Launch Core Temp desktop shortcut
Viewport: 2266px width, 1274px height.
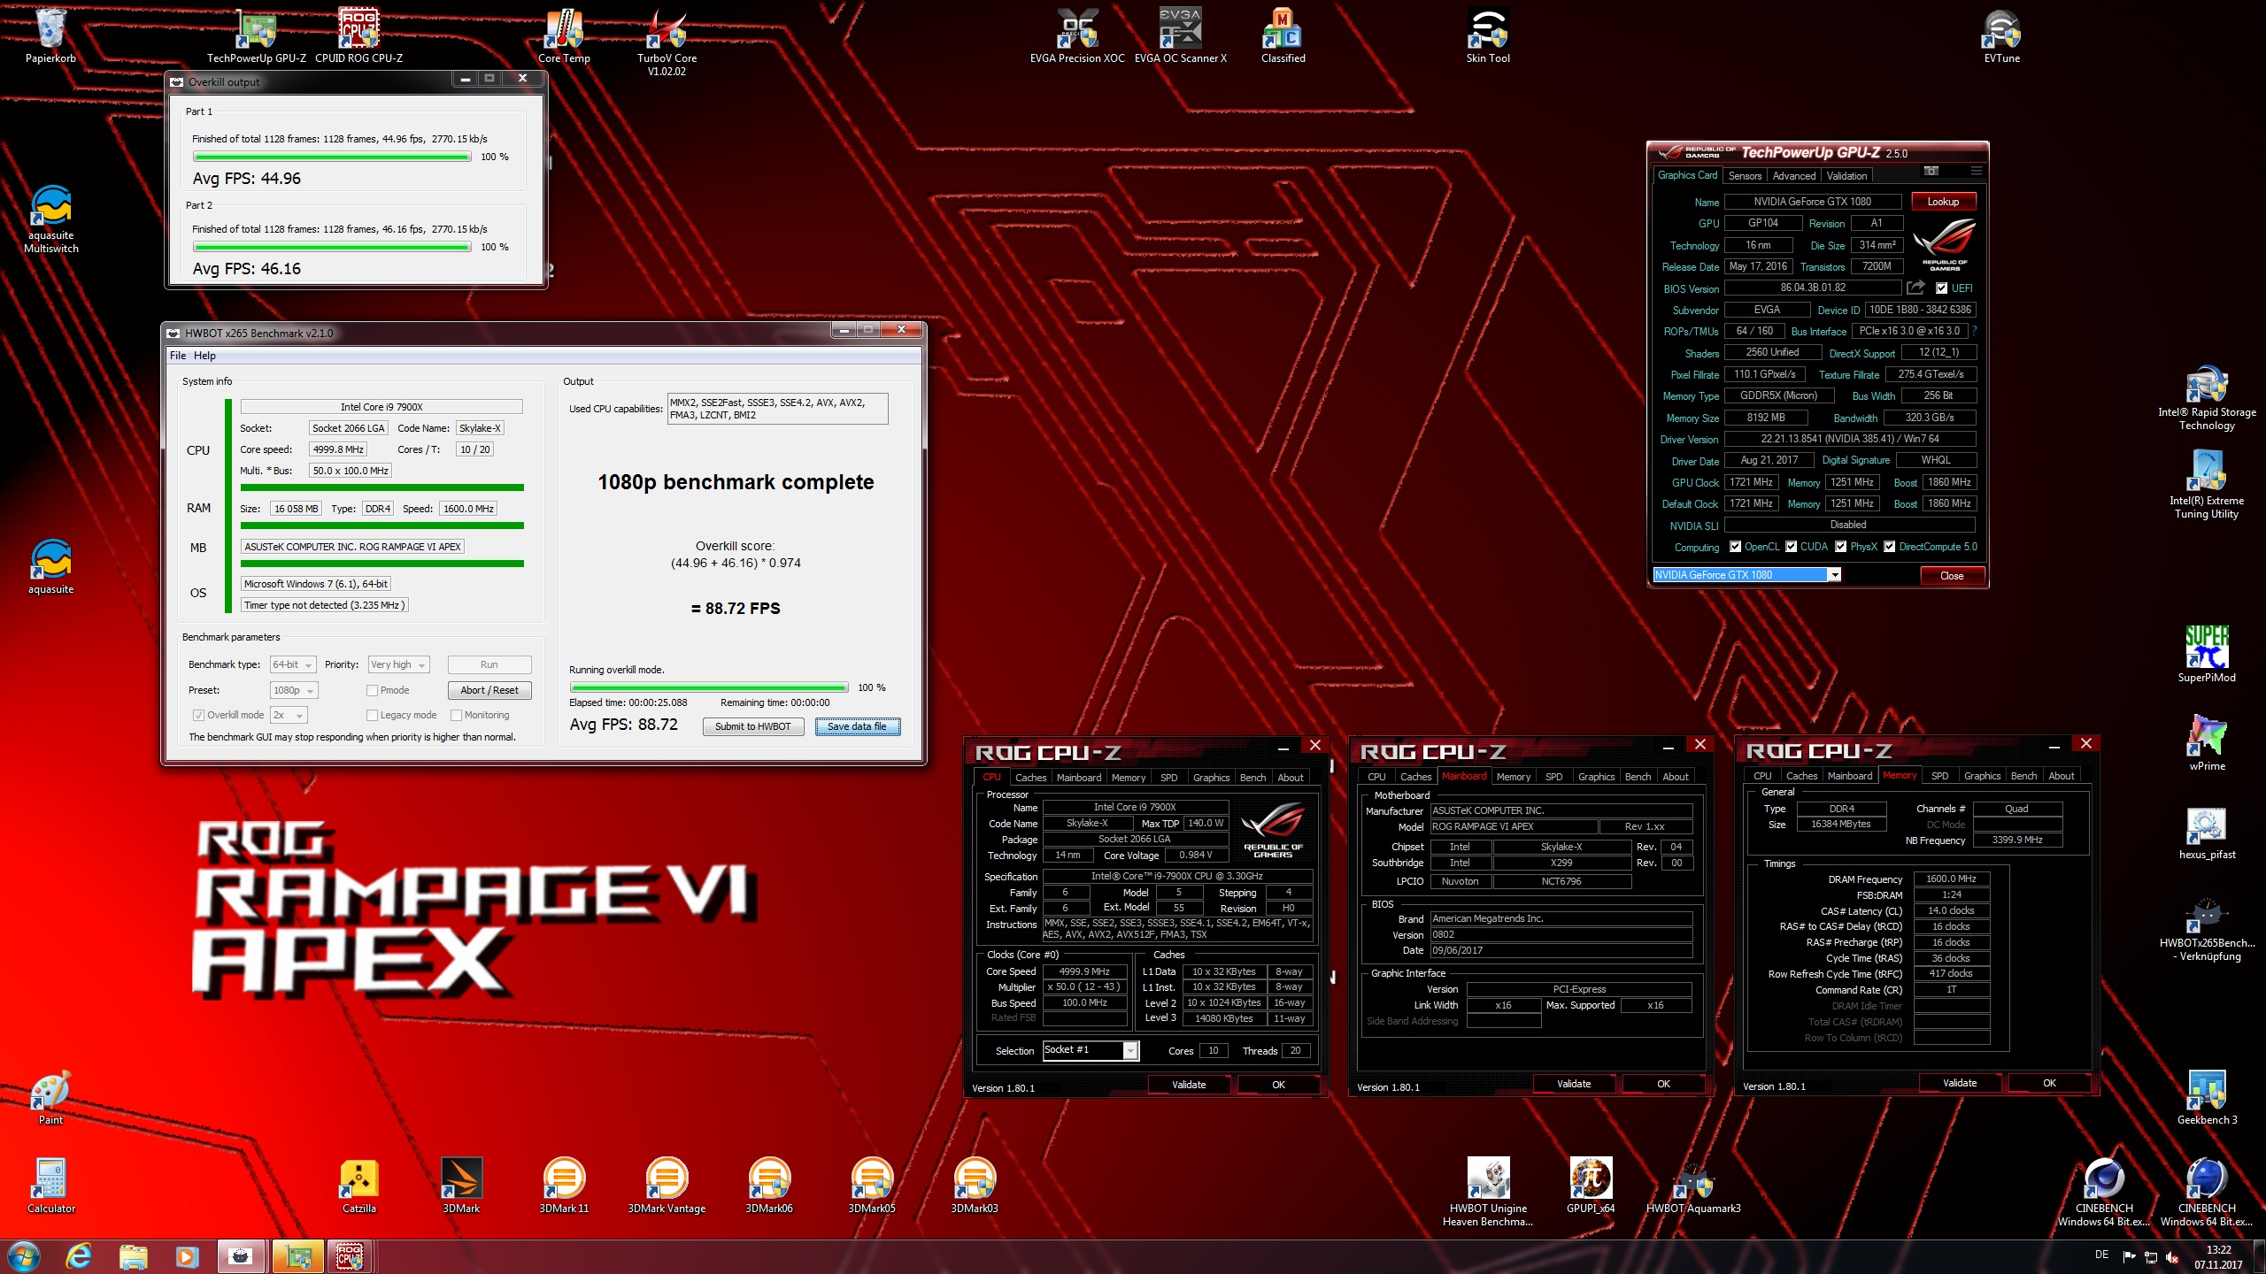tap(564, 35)
